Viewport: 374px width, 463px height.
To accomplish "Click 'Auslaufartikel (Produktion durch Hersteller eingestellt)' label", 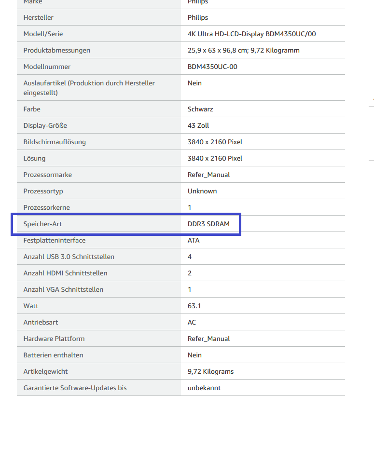I will pos(89,88).
